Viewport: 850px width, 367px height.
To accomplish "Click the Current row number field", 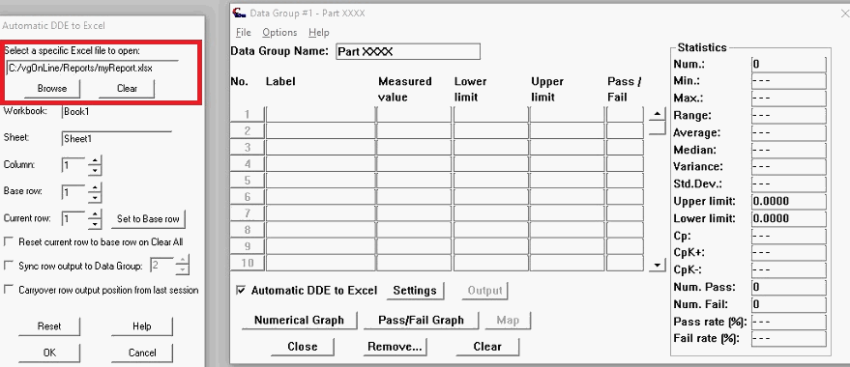I will point(74,219).
